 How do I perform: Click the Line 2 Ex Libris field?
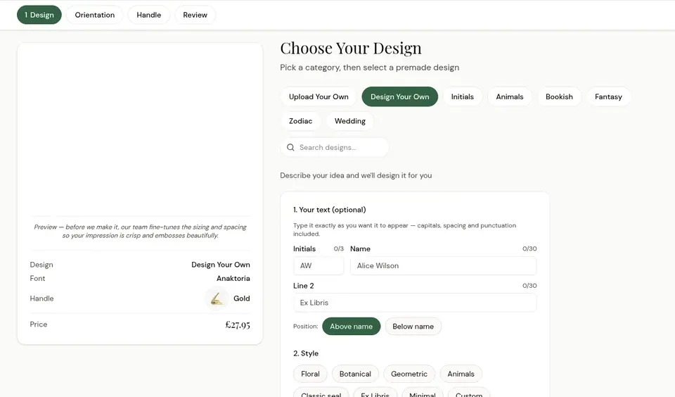[x=415, y=303]
